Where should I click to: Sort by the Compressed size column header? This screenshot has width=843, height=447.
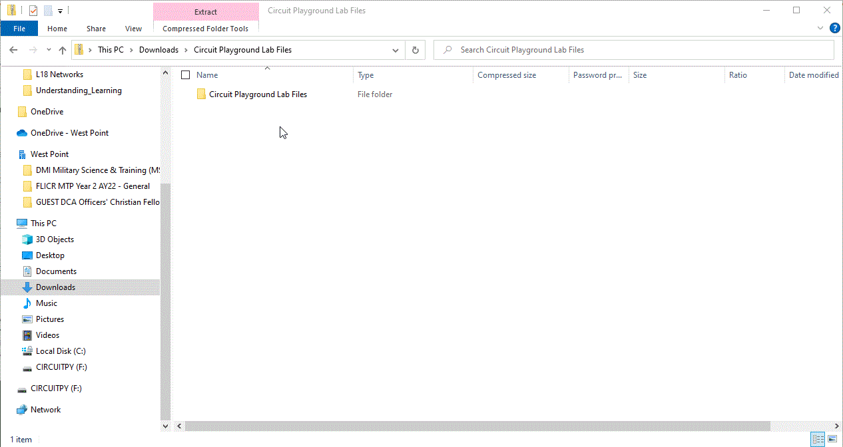(507, 75)
